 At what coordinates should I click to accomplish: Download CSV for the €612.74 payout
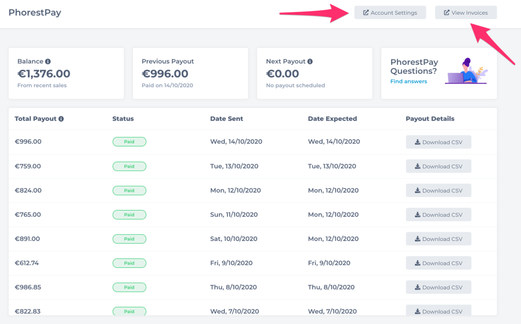[x=439, y=263]
